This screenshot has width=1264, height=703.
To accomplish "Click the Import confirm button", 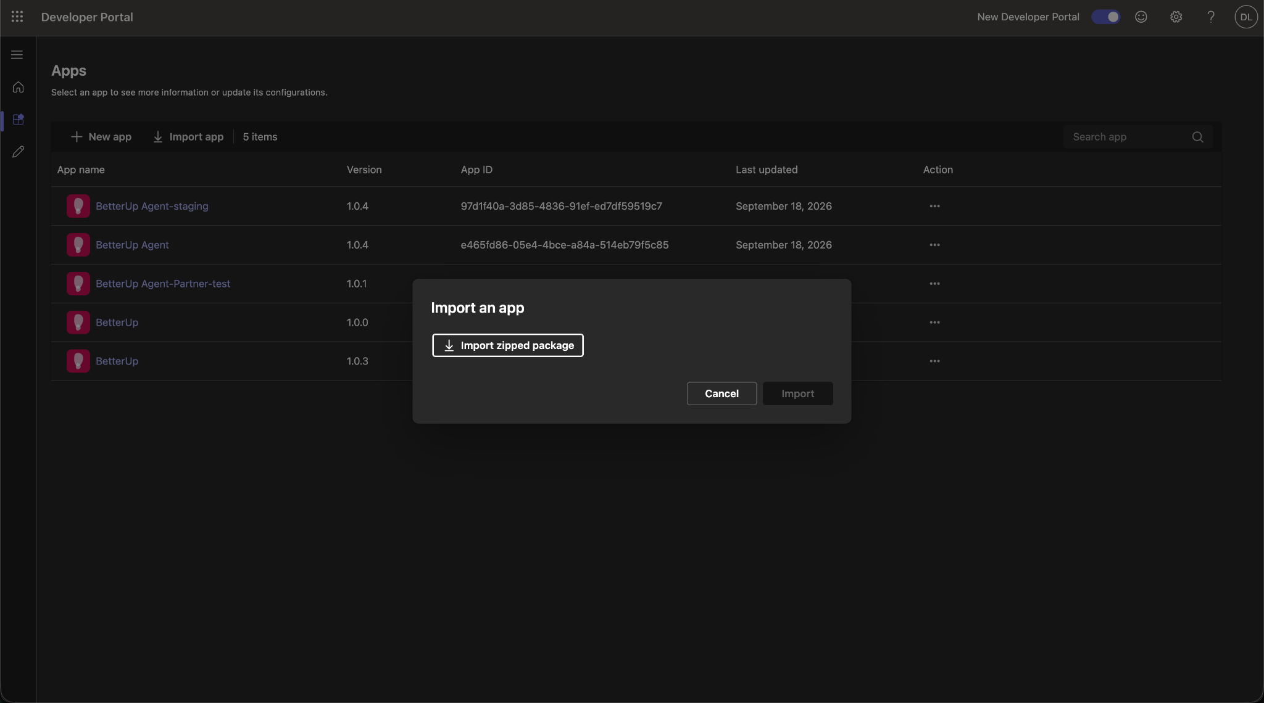I will pyautogui.click(x=797, y=393).
